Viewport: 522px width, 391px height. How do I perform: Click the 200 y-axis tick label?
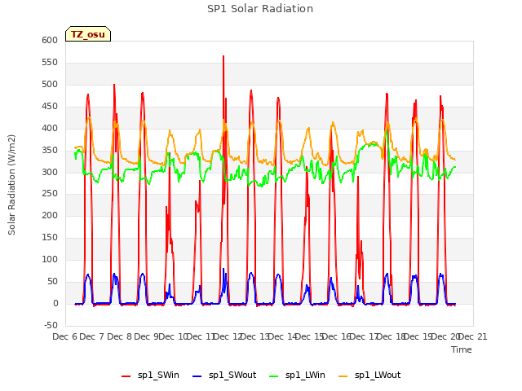pos(50,215)
